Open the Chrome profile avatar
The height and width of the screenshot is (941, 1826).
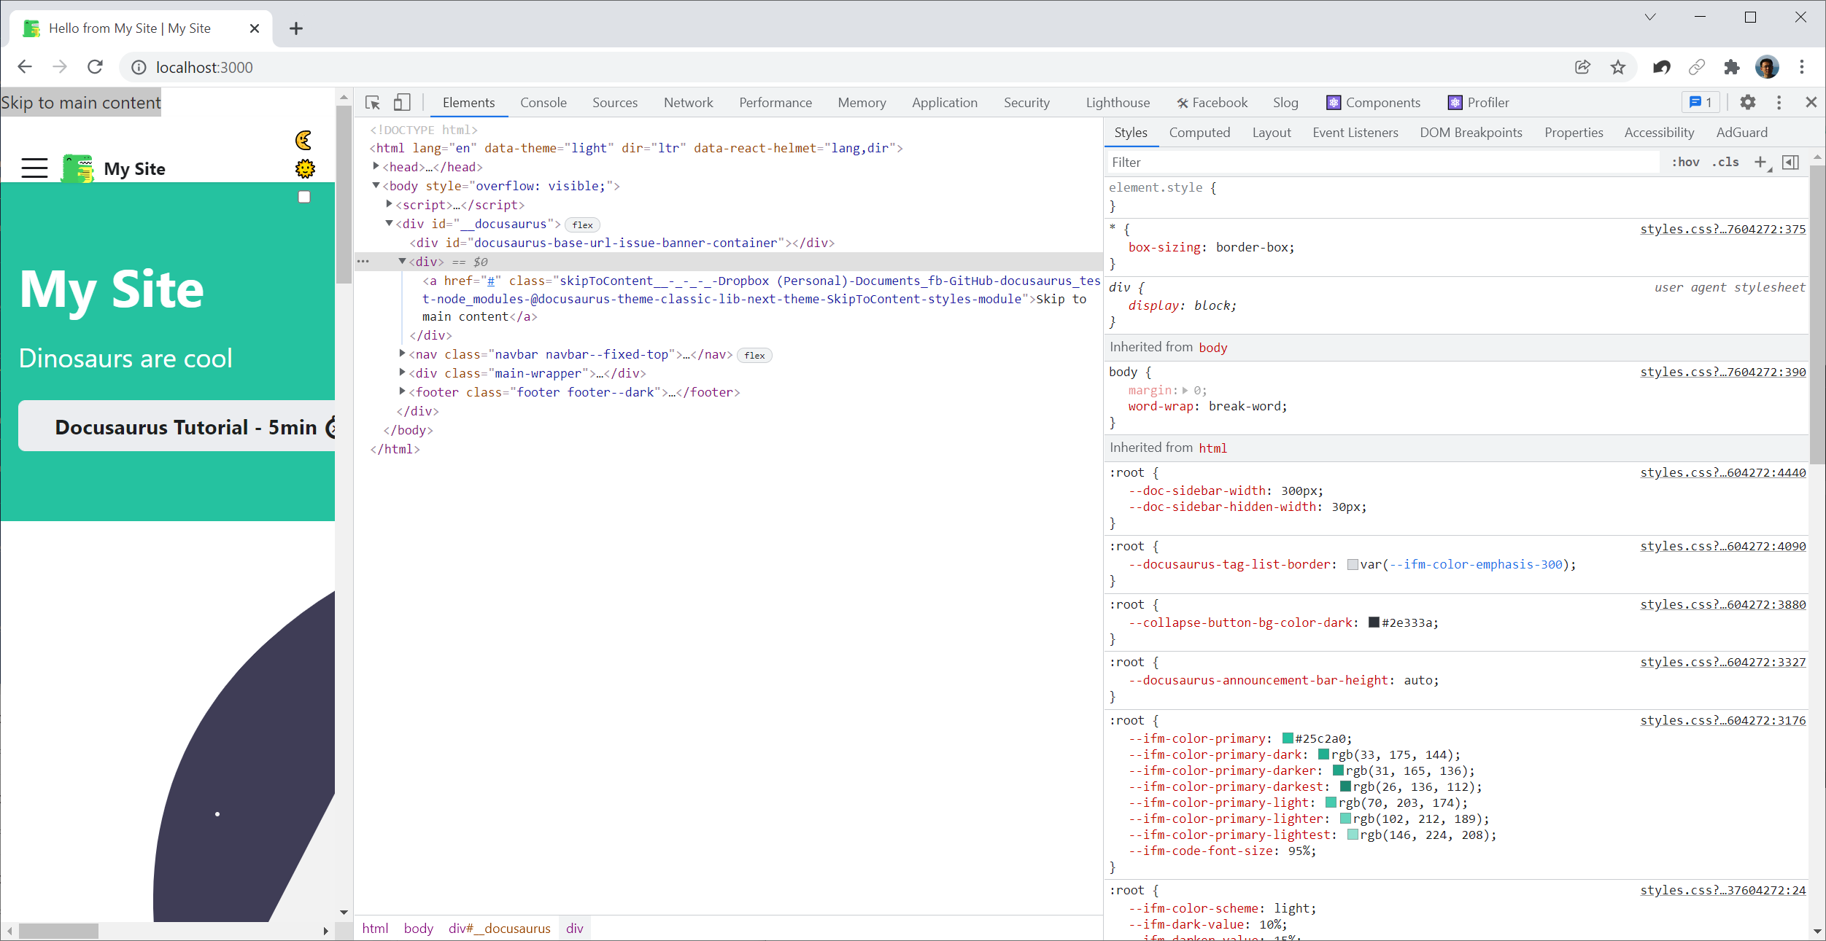pos(1767,67)
